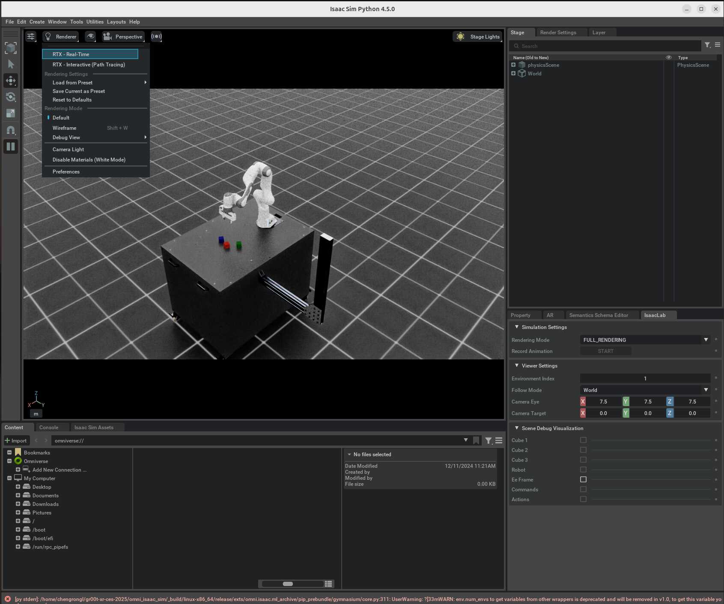Expand the World prim in Stage
This screenshot has height=604, width=724.
[513, 73]
